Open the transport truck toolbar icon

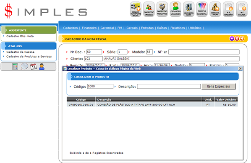(136, 9)
